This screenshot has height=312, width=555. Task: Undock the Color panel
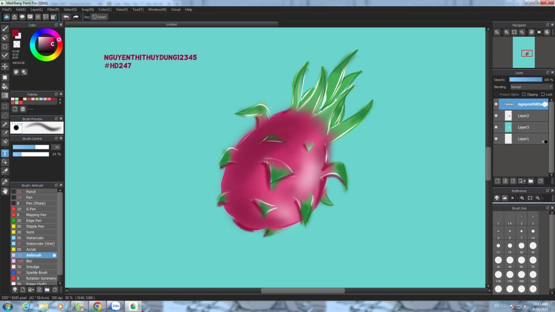[x=56, y=25]
